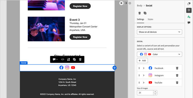The width and height of the screenshot is (193, 98).
Task: Select the Anywhere, US 12345 footer text
Action: point(67,85)
